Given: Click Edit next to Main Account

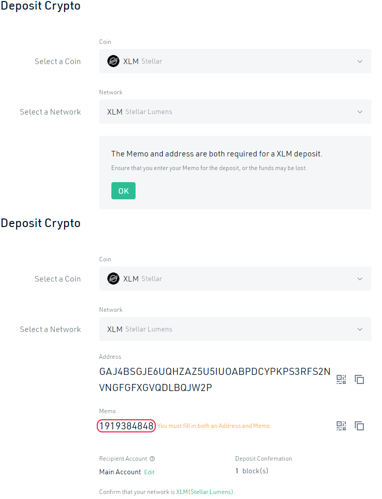Looking at the screenshot, I should pyautogui.click(x=149, y=472).
